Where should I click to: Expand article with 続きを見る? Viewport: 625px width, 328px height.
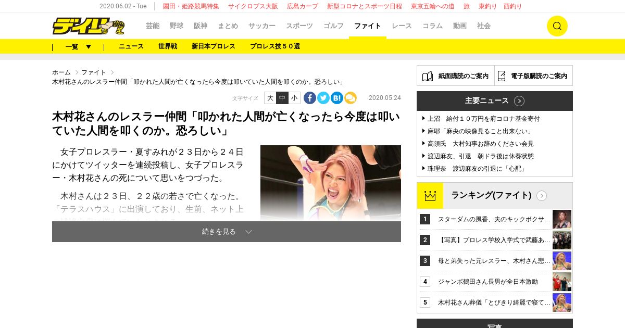[x=227, y=232]
